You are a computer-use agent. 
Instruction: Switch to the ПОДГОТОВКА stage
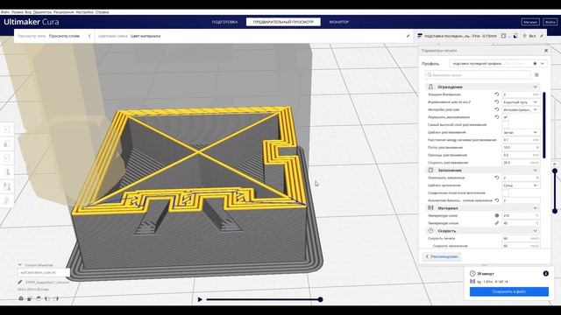click(x=224, y=22)
